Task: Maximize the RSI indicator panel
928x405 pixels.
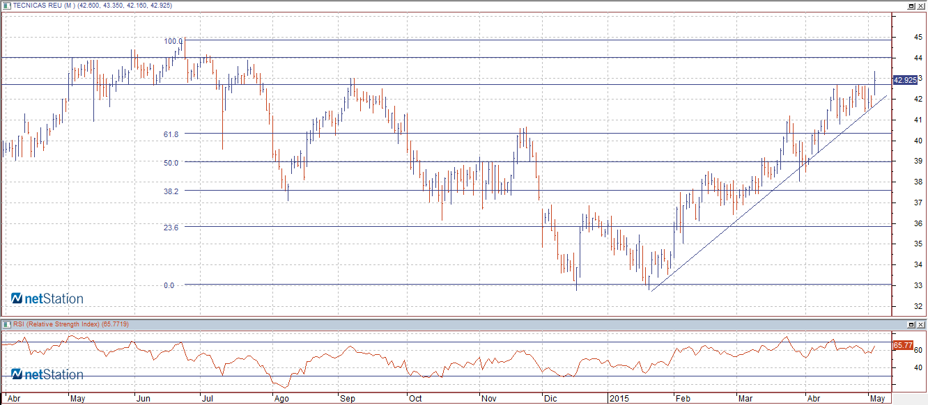Action: [911, 325]
